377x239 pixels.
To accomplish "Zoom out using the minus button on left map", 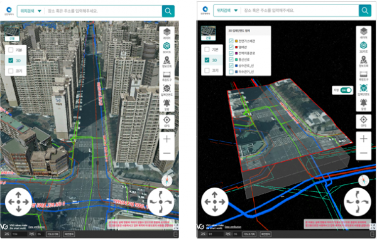I will 167,153.
